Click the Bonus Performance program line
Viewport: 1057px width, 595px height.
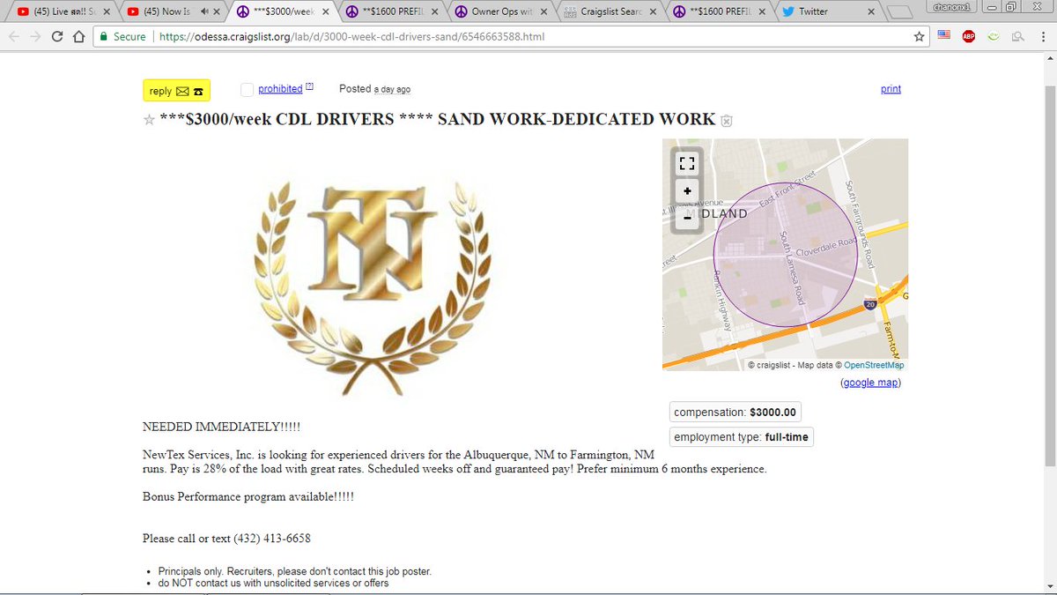pyautogui.click(x=248, y=497)
